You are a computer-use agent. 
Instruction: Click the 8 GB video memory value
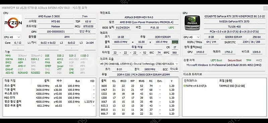click(x=211, y=37)
